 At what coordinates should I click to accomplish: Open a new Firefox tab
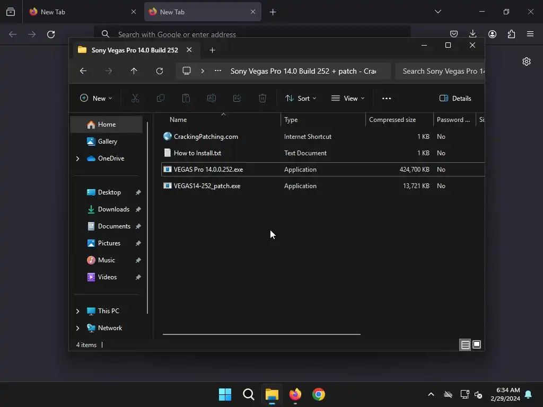point(273,12)
